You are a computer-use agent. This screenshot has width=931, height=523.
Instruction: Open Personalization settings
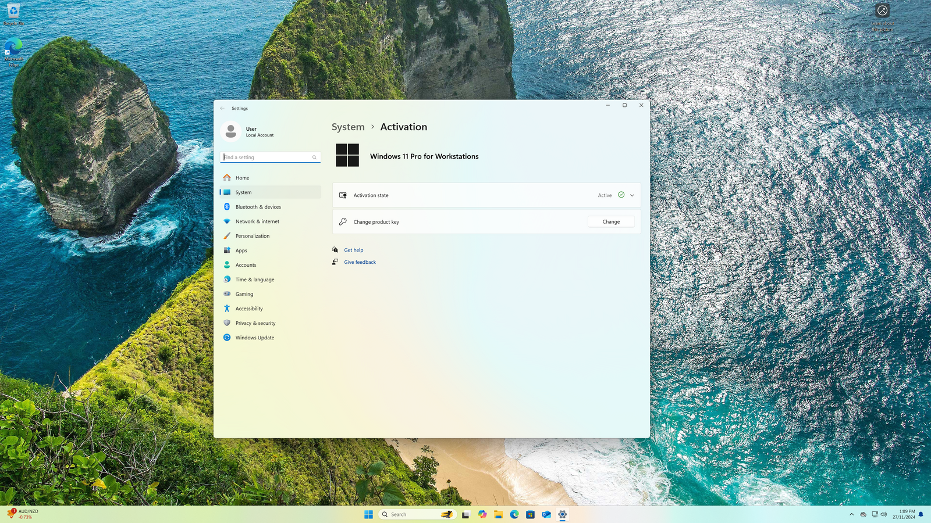click(x=271, y=236)
